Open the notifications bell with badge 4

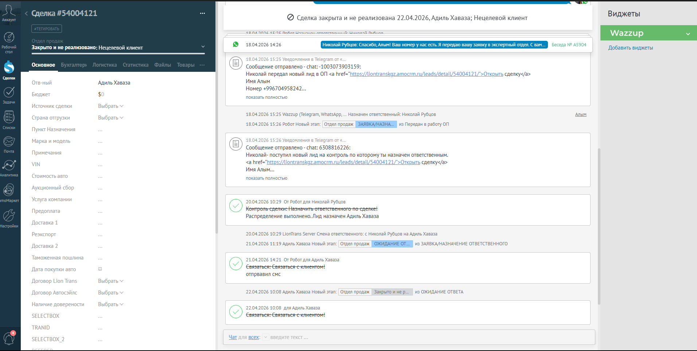pos(9,338)
